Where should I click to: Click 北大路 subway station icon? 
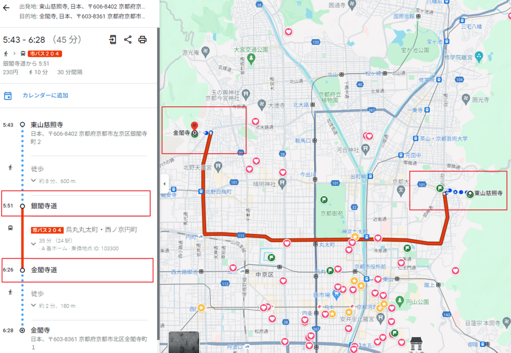(312, 105)
